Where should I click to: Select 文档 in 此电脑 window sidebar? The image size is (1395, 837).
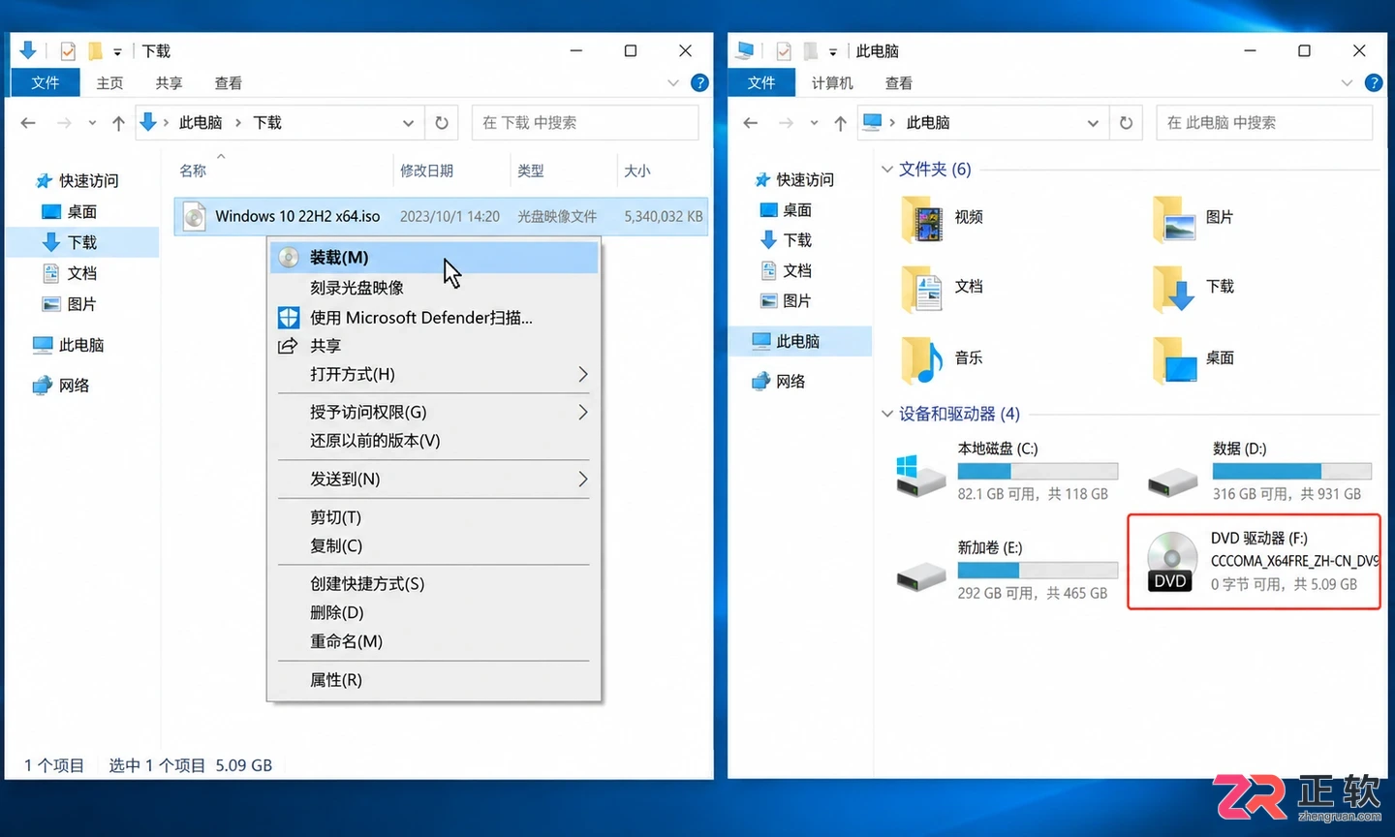click(786, 271)
